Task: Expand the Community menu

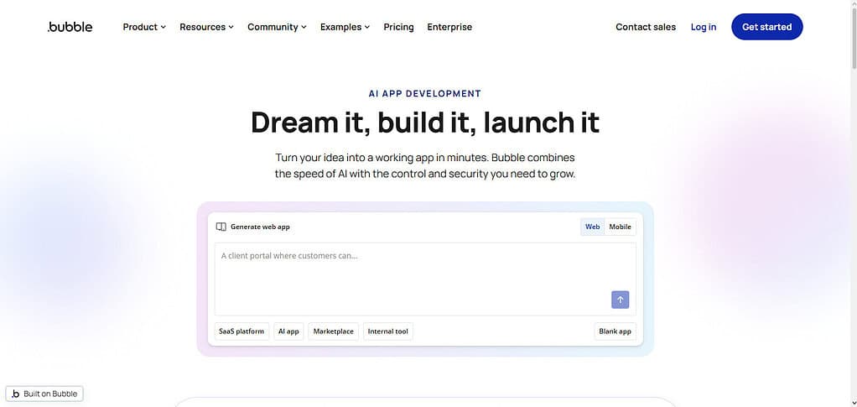Action: click(x=277, y=27)
